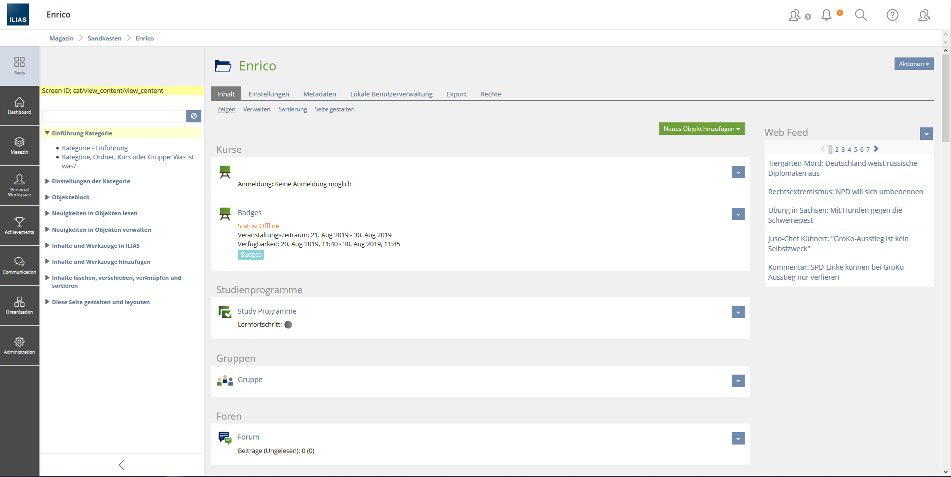Switch to the Rechte tab
951x477 pixels.
pos(490,94)
